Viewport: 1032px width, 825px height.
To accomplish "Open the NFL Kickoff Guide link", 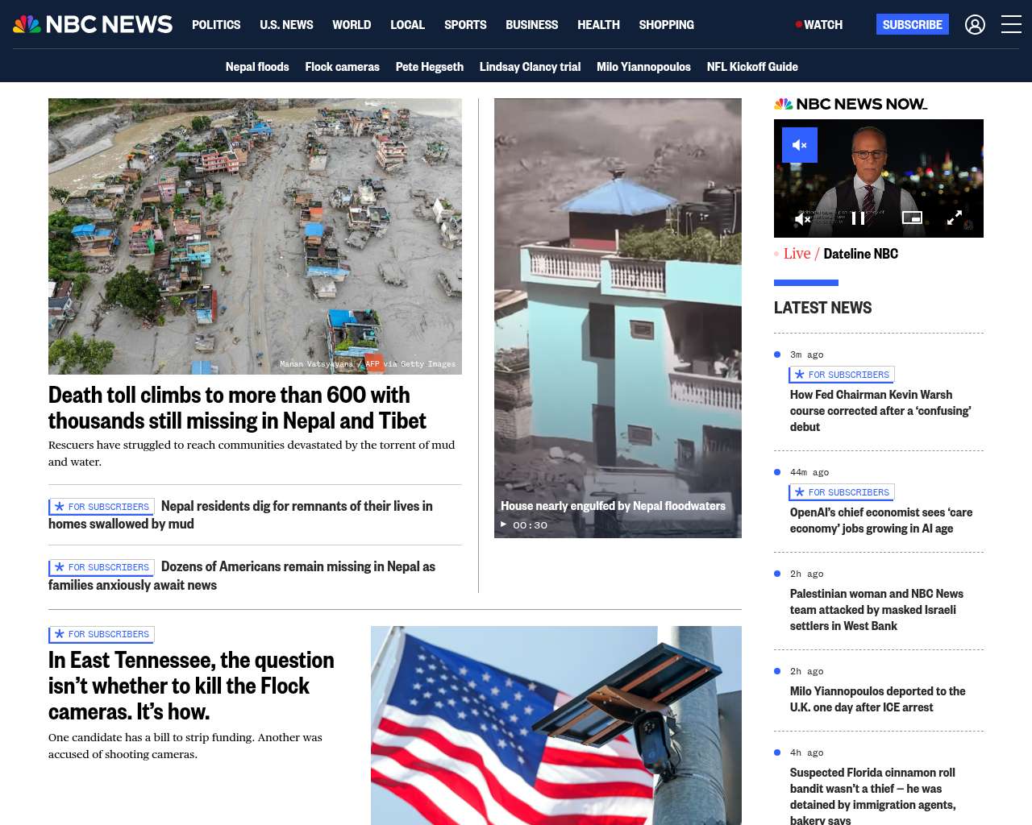I will pos(752,67).
